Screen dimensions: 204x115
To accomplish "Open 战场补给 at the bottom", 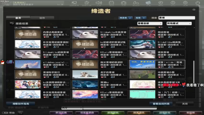I will point(165,113).
